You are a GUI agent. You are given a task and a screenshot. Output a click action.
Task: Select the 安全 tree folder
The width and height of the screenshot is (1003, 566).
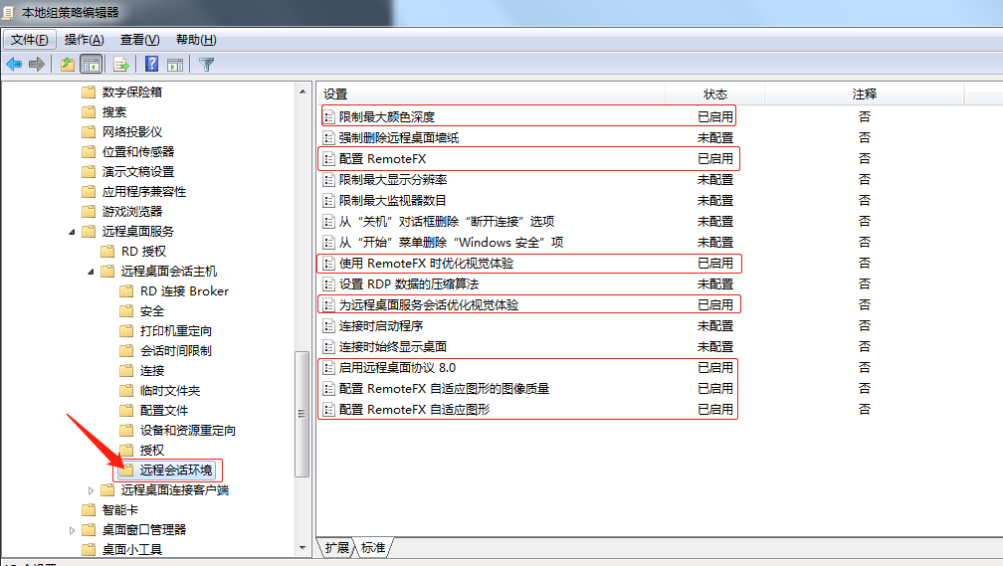[152, 310]
